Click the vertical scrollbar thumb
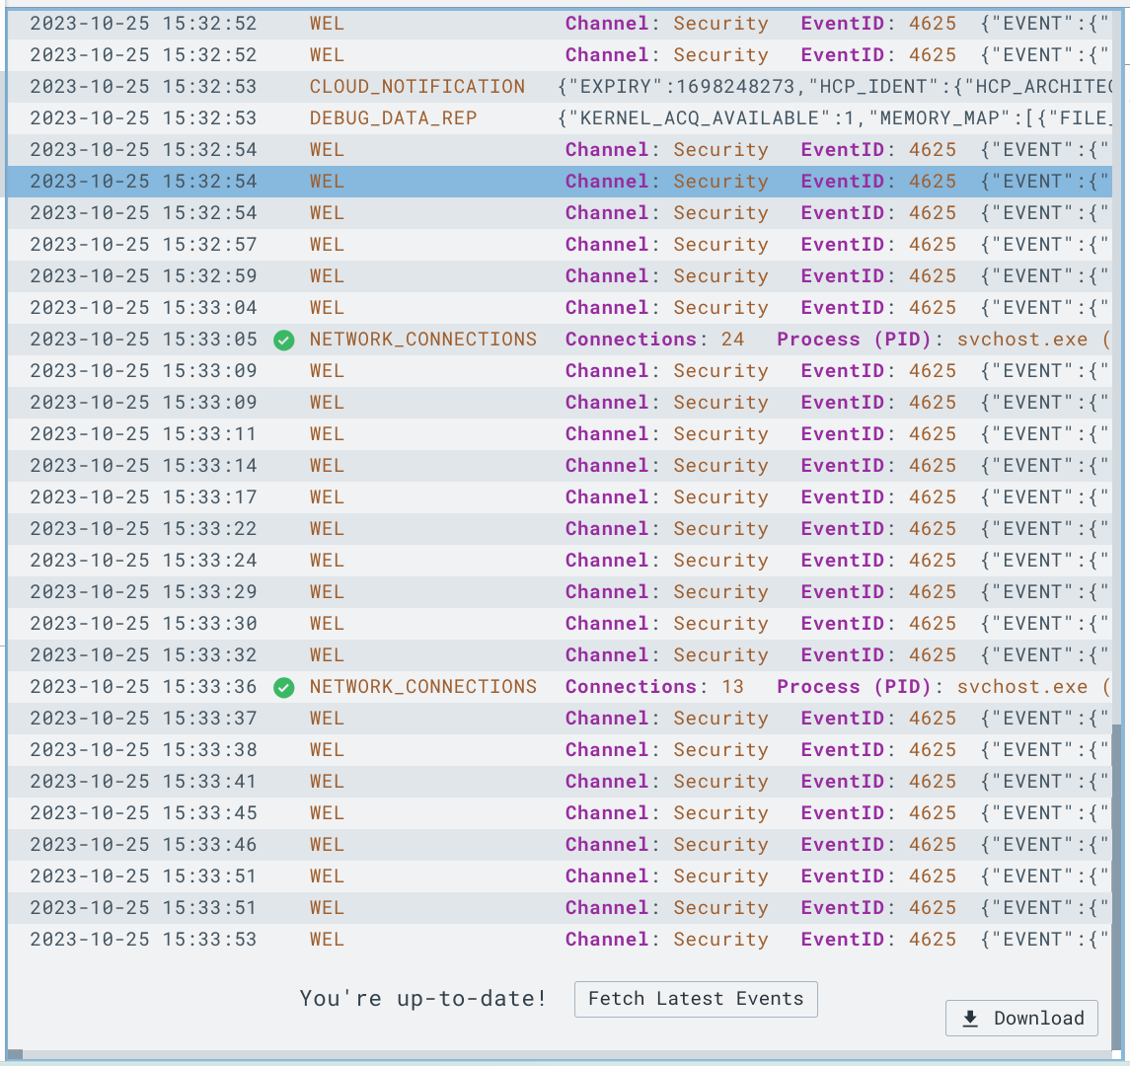The width and height of the screenshot is (1130, 1066). (x=1116, y=886)
